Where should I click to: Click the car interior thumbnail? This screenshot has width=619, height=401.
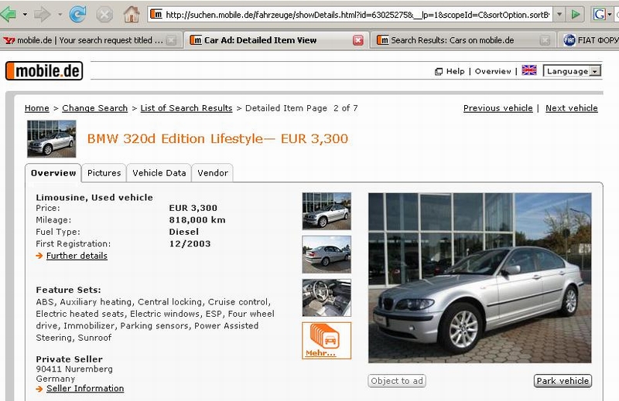[327, 297]
